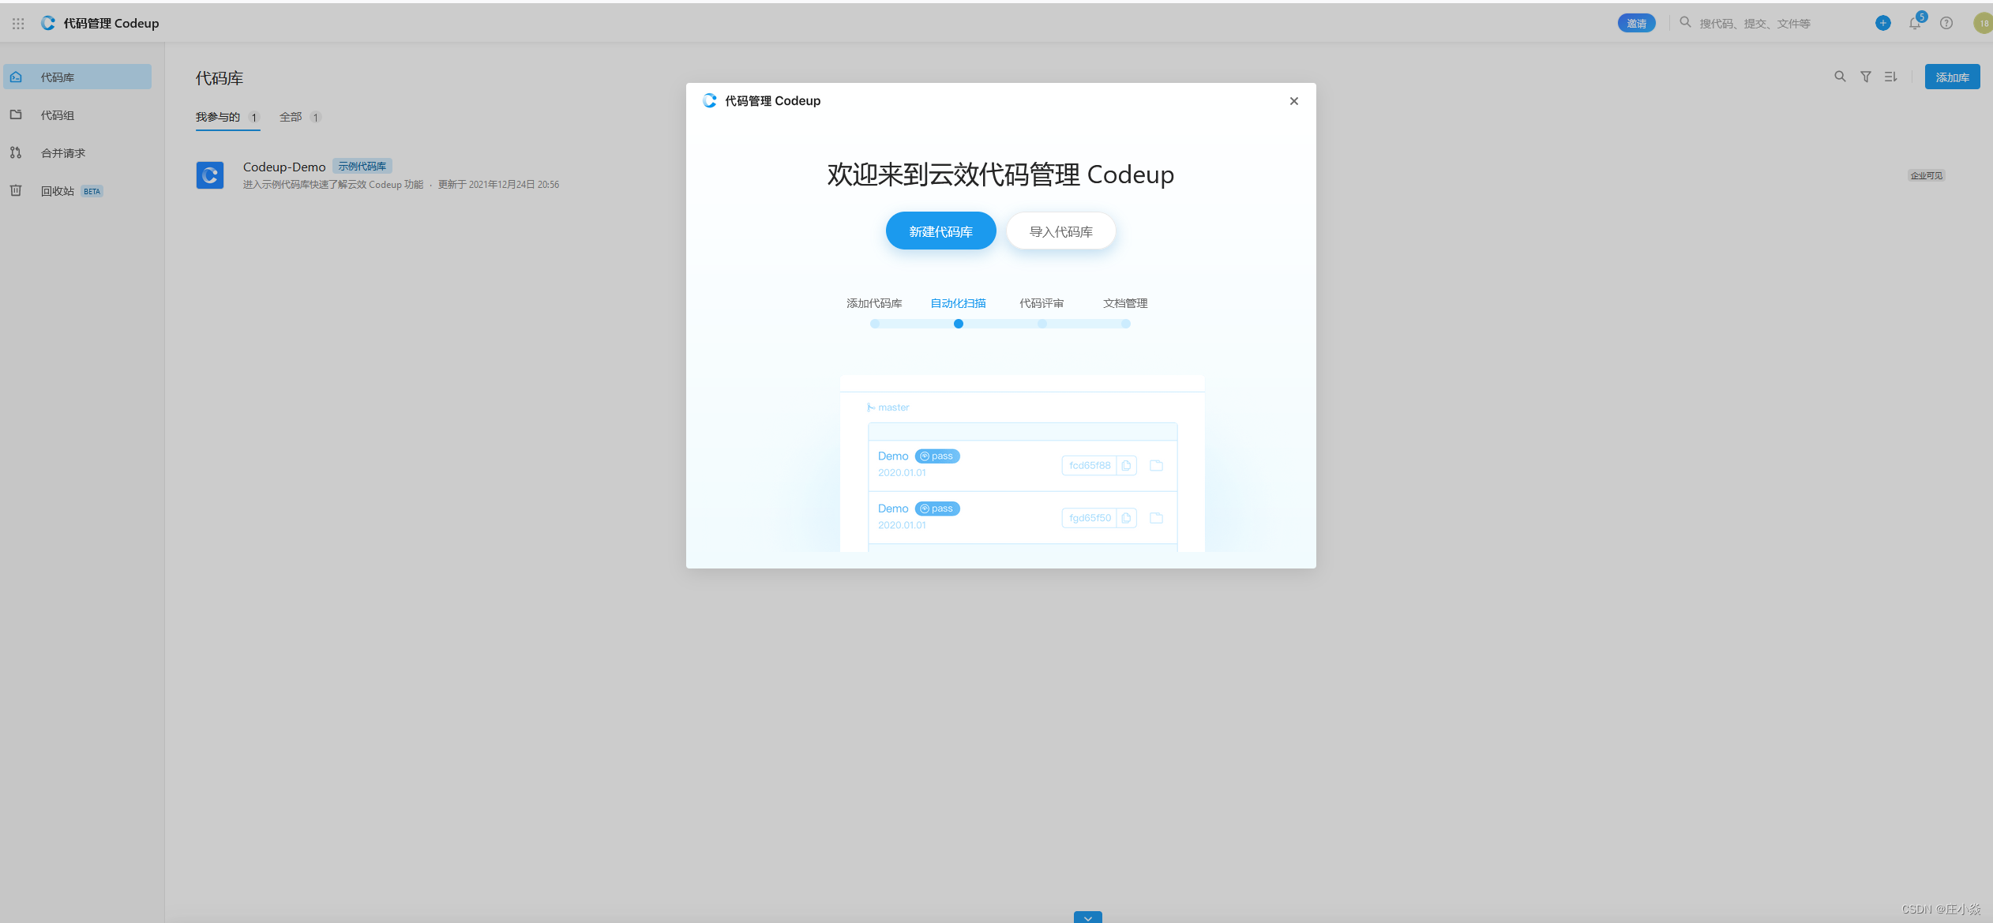This screenshot has width=1993, height=923.
Task: Open 回收站 in the sidebar
Action: point(58,191)
